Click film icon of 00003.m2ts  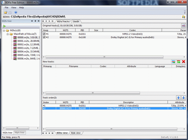[15, 48]
